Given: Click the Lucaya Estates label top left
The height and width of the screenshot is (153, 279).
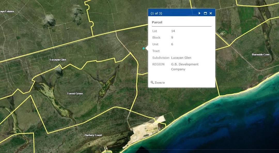Looking at the screenshot, I should [7, 11].
